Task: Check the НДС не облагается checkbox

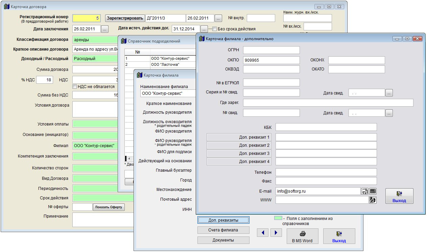Action: pos(75,87)
